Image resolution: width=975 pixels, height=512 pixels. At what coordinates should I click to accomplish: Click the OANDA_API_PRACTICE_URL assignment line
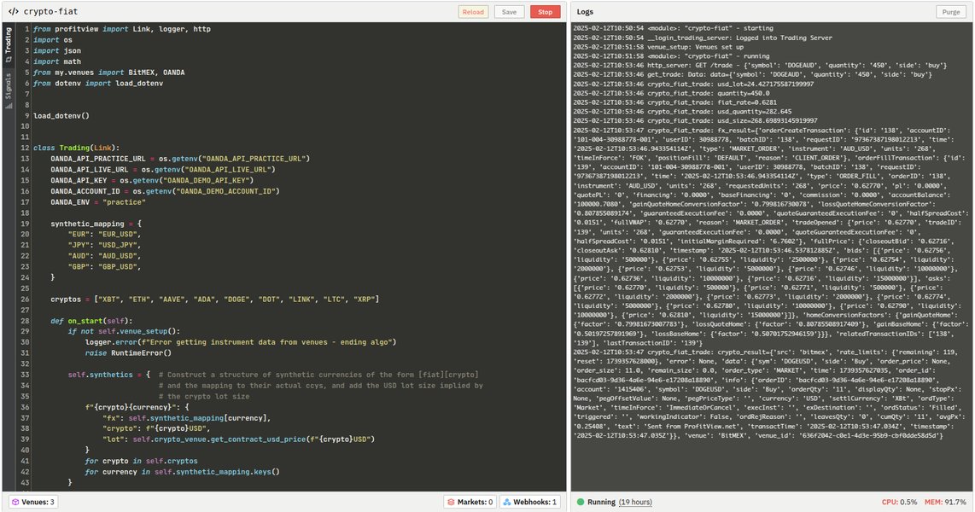180,159
